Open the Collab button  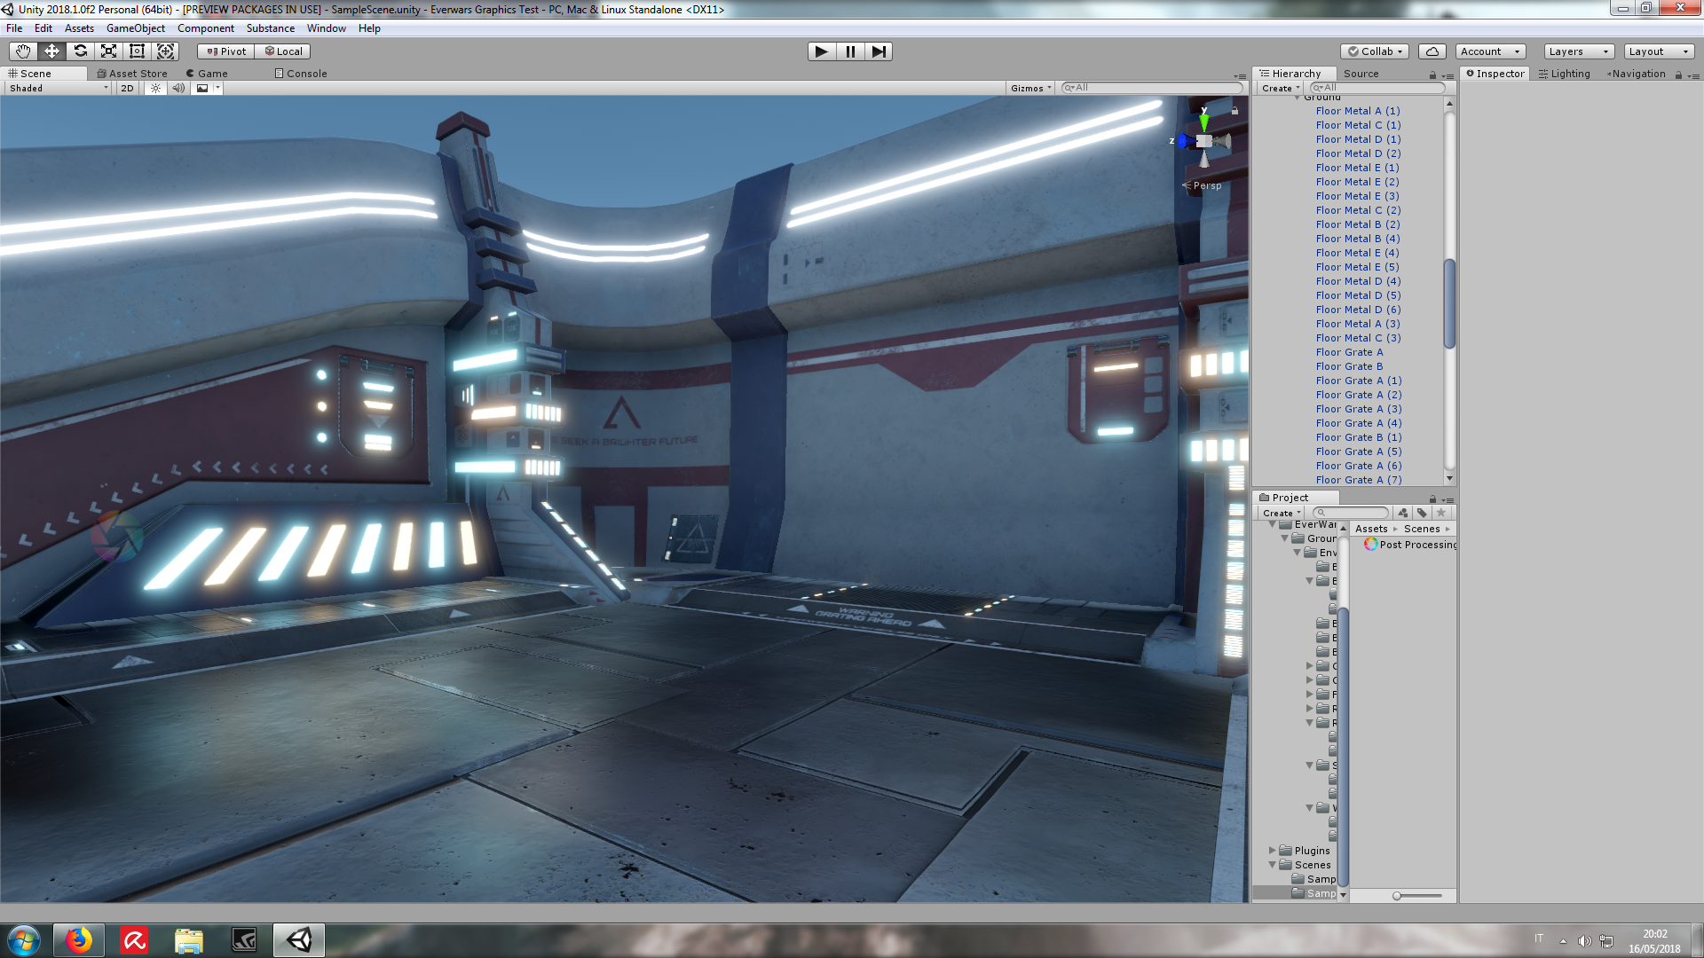[1375, 51]
